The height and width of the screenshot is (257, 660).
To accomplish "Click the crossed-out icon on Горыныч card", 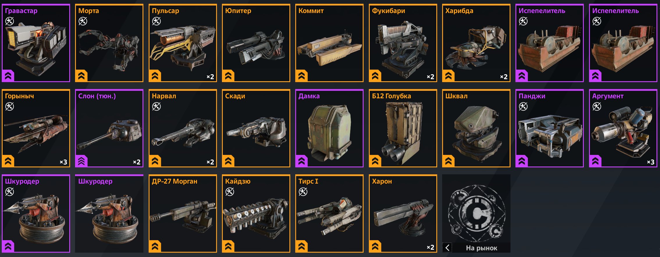I will (x=10, y=106).
